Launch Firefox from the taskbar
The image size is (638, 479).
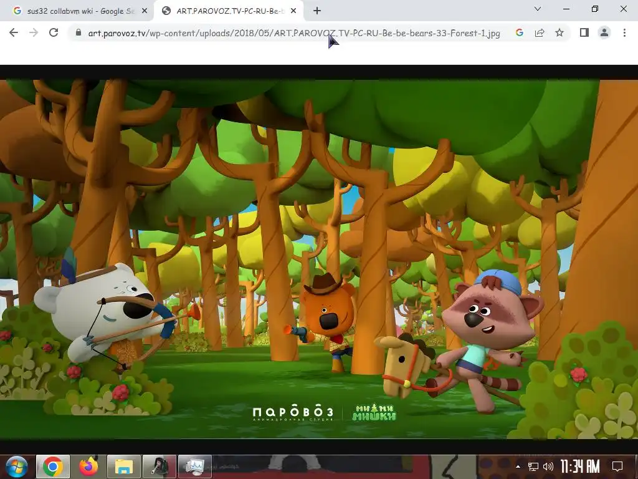[x=88, y=467]
